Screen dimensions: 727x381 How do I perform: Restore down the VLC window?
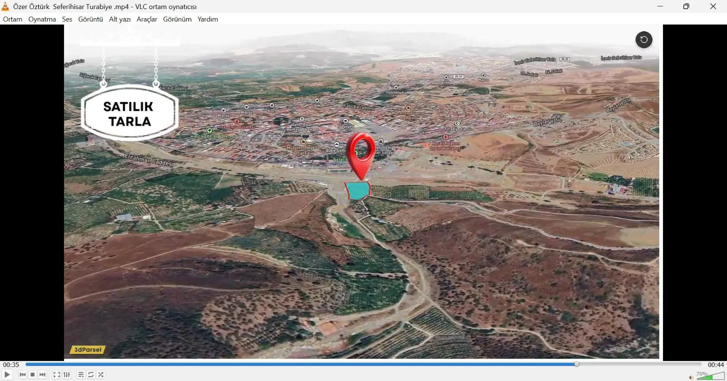pyautogui.click(x=687, y=6)
